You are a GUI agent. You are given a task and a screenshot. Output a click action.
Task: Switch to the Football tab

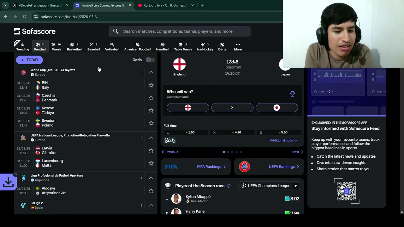pos(40,46)
